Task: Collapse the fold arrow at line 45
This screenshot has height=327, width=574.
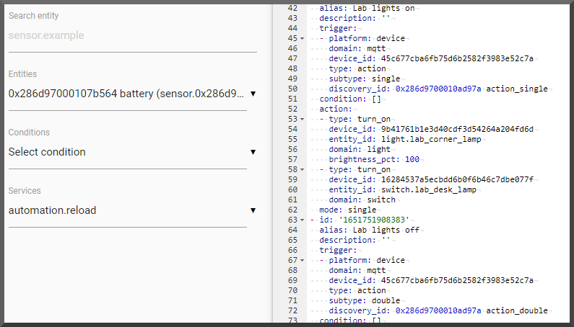Action: coord(302,38)
